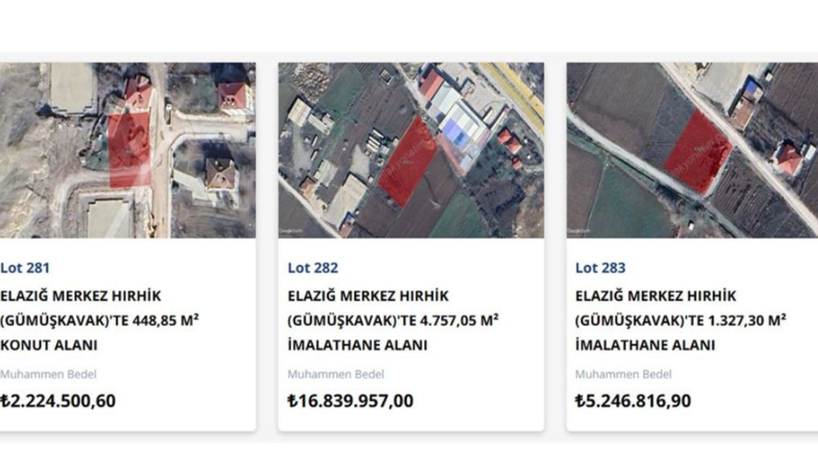
Task: Click the Lot 282 label
Action: point(313,268)
